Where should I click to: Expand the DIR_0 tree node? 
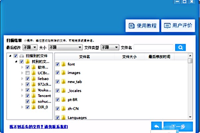22,107
